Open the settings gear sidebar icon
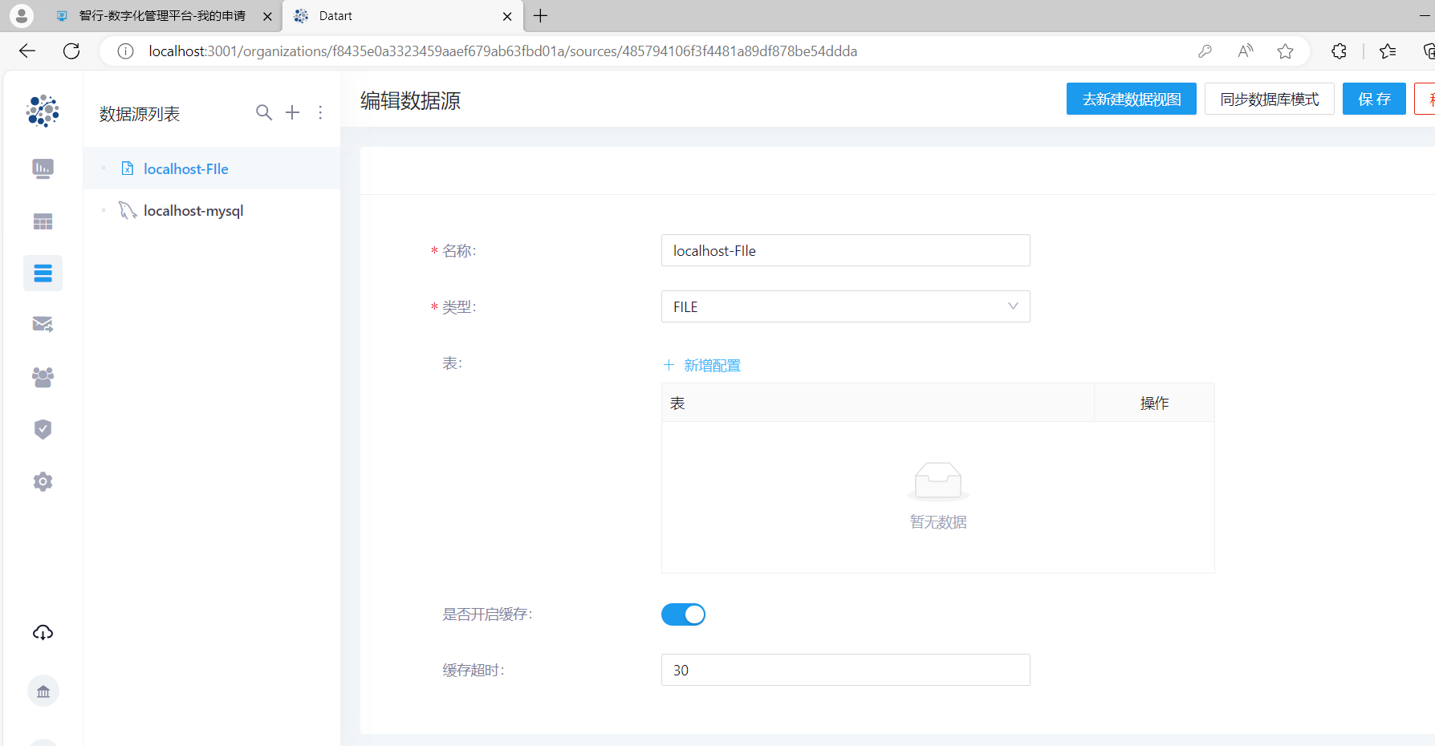The height and width of the screenshot is (746, 1435). [x=43, y=481]
